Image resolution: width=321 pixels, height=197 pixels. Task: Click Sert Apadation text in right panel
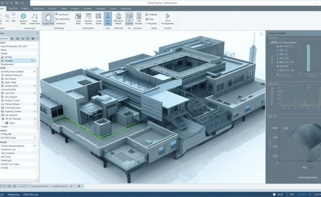308,177
